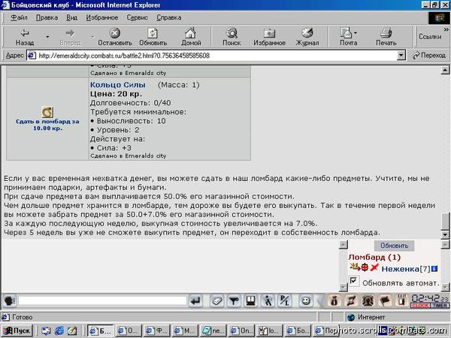Click the EXIT door icon
The image size is (451, 338).
[402, 300]
